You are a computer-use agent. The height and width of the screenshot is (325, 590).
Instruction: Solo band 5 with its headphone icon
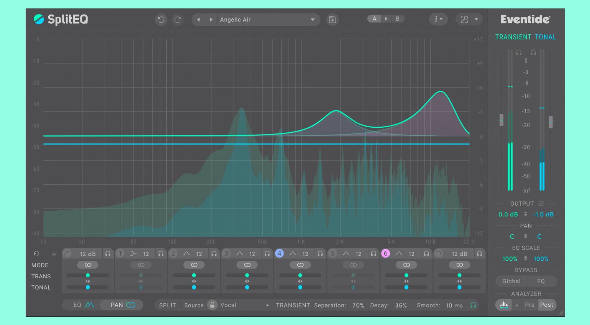coord(373,253)
